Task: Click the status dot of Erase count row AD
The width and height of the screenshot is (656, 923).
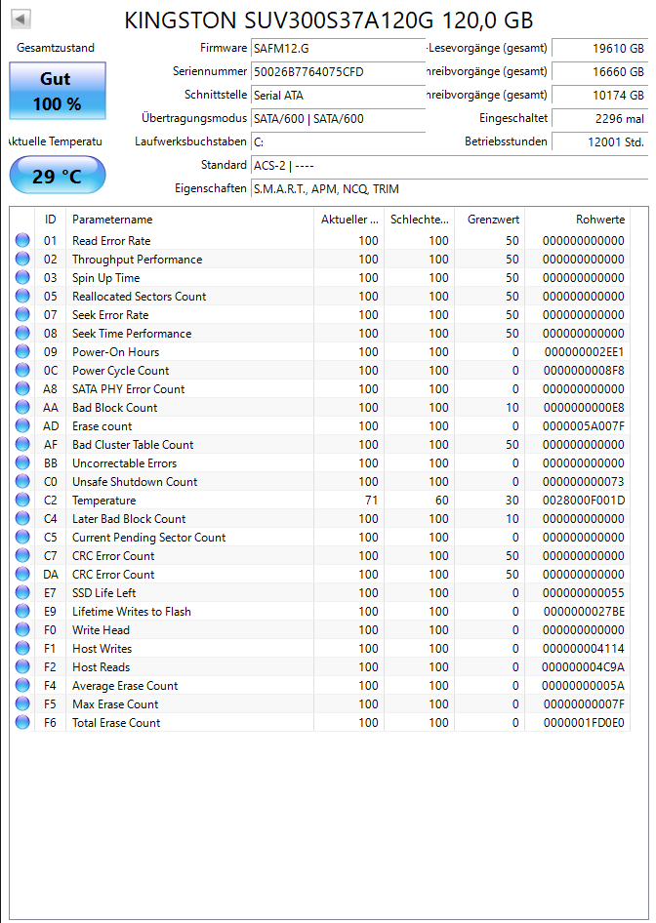Action: (22, 425)
